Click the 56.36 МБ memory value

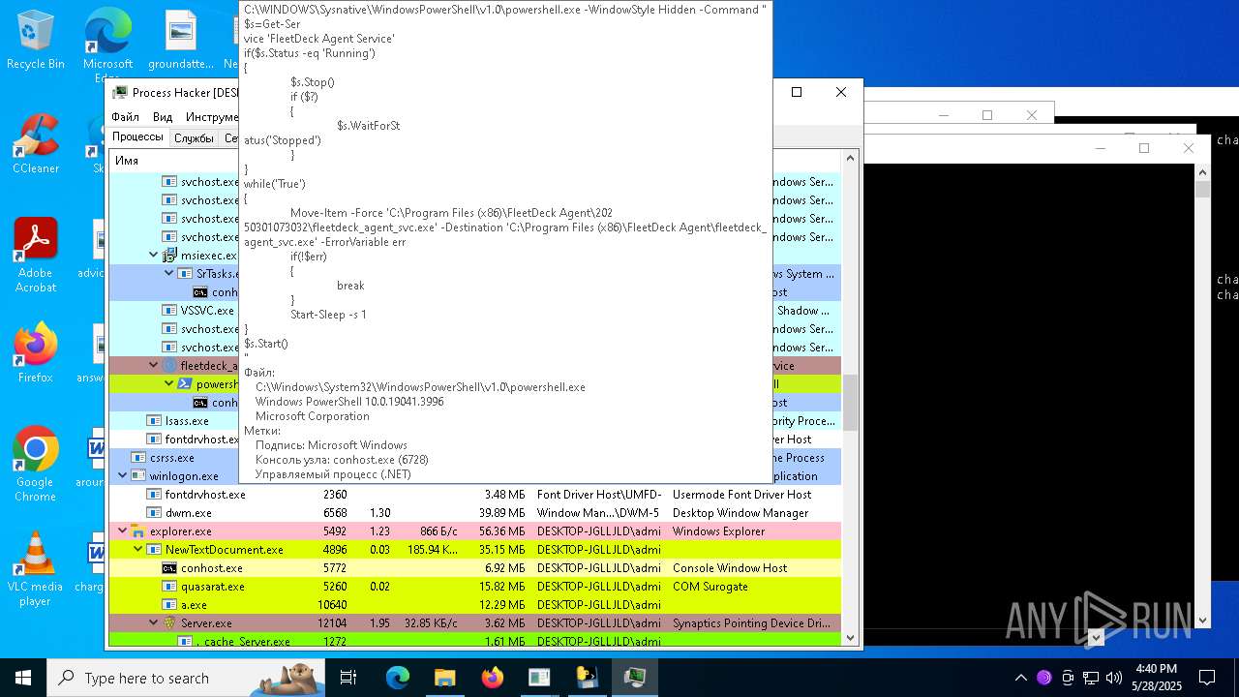click(501, 531)
